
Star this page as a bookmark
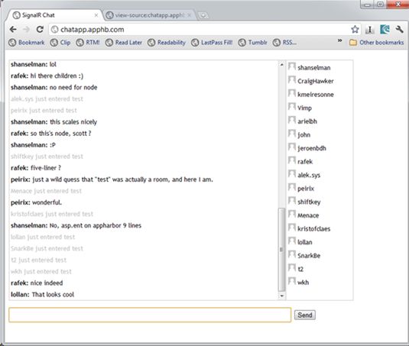coord(355,29)
